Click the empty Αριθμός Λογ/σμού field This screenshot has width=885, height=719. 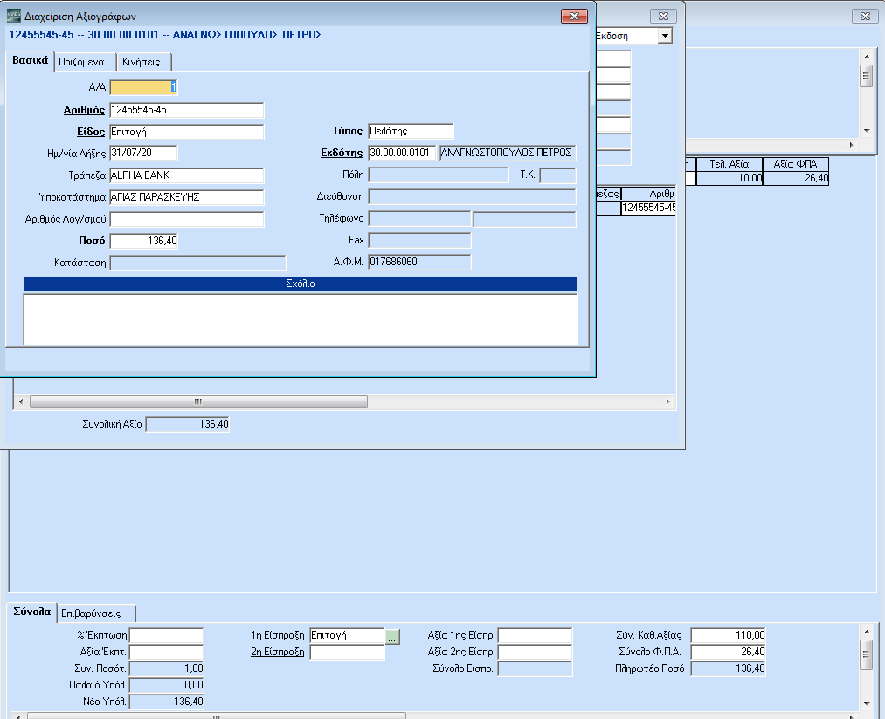point(187,219)
